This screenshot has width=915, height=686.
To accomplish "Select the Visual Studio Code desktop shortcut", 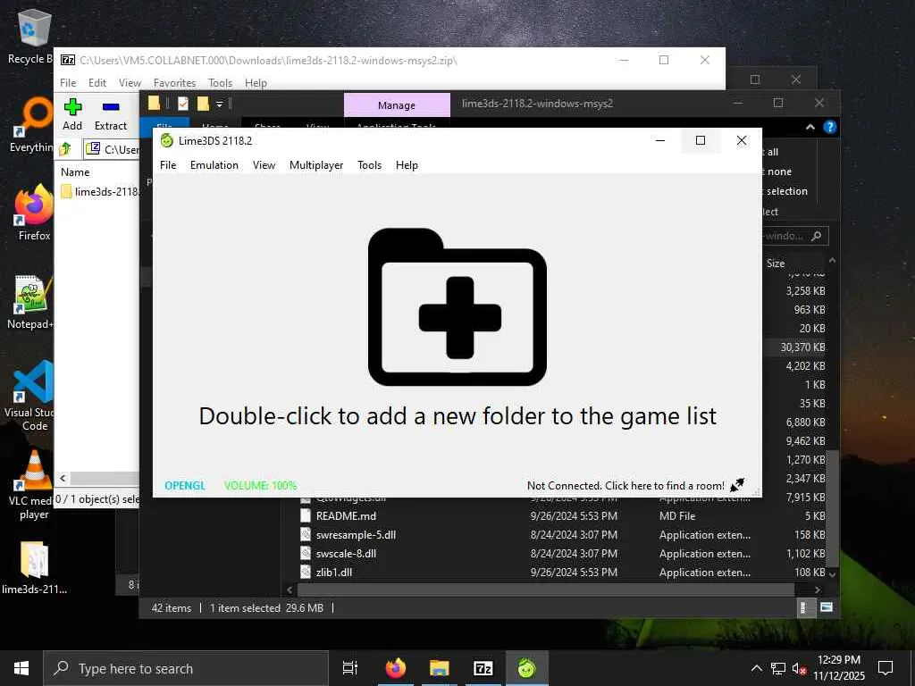I will [29, 396].
